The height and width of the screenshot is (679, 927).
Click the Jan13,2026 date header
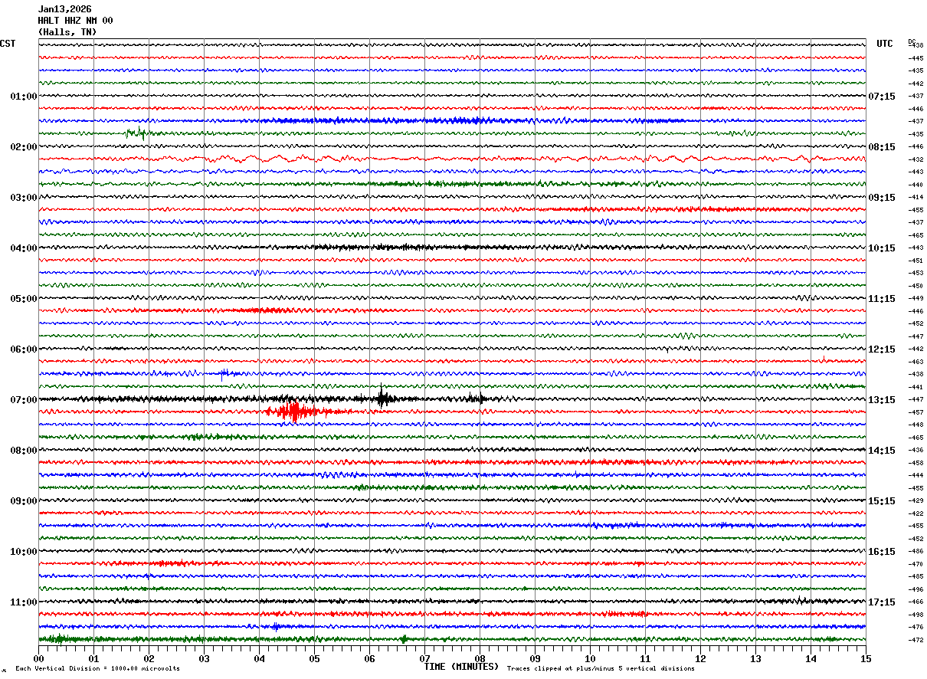point(64,9)
